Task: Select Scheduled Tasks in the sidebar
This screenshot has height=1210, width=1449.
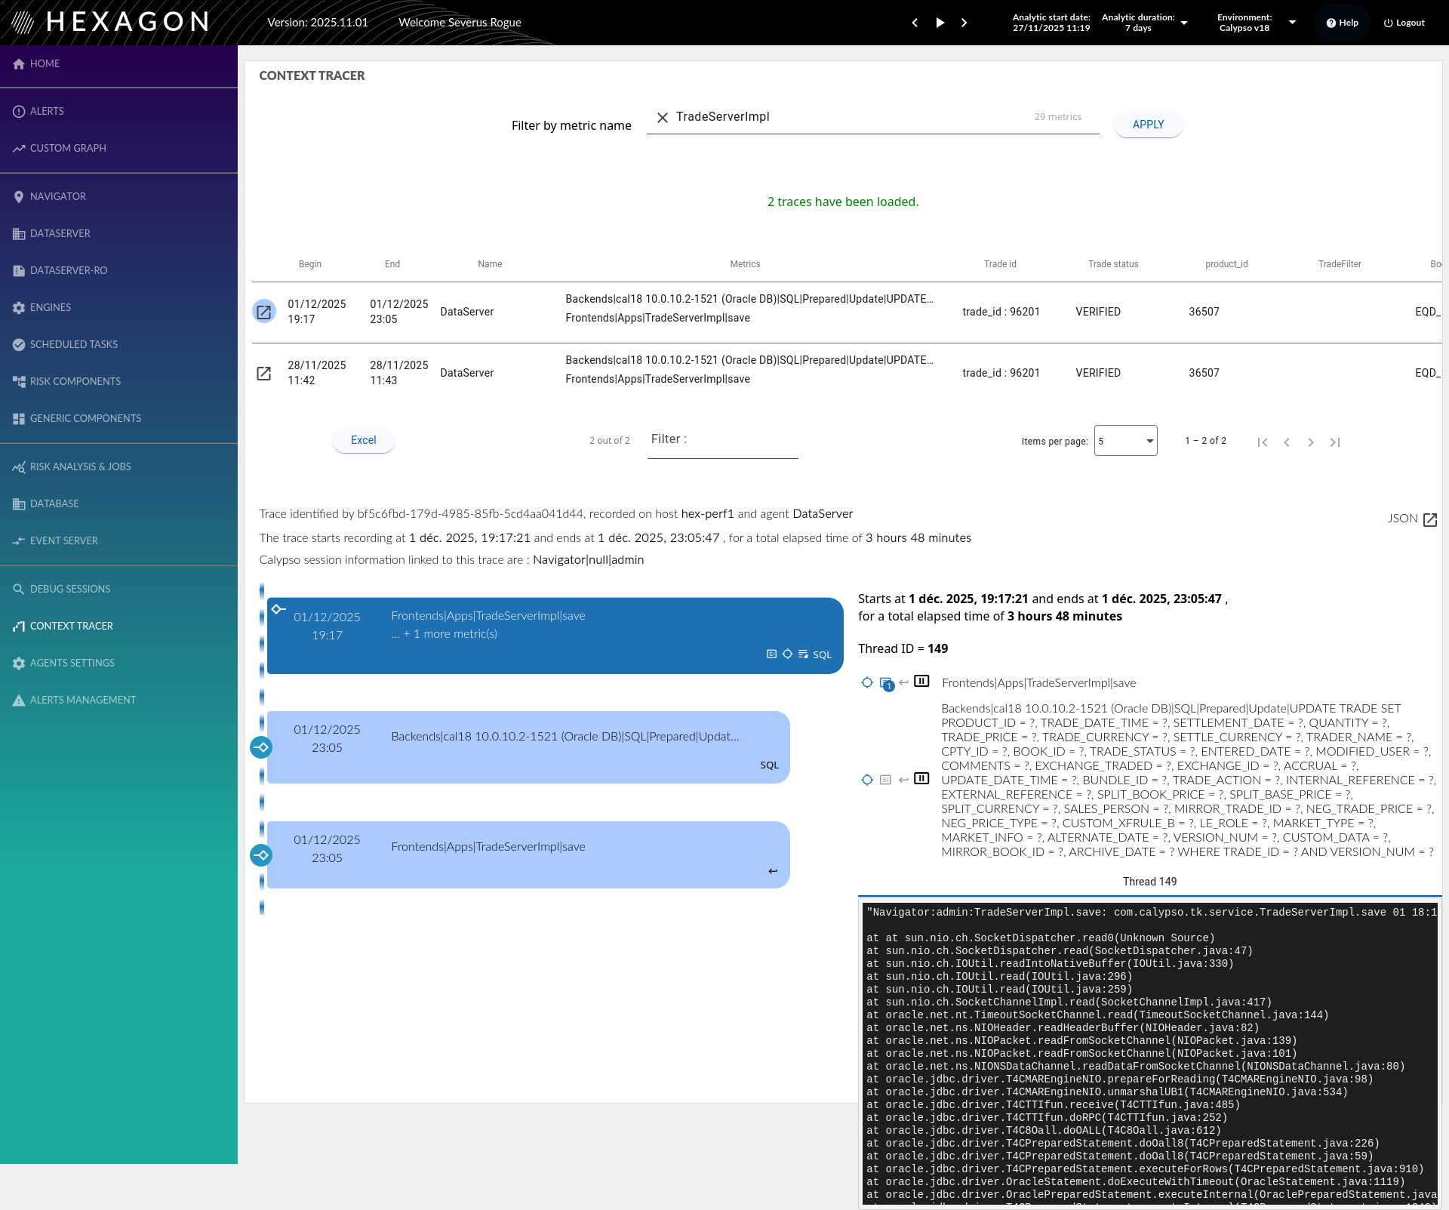Action: pyautogui.click(x=73, y=344)
